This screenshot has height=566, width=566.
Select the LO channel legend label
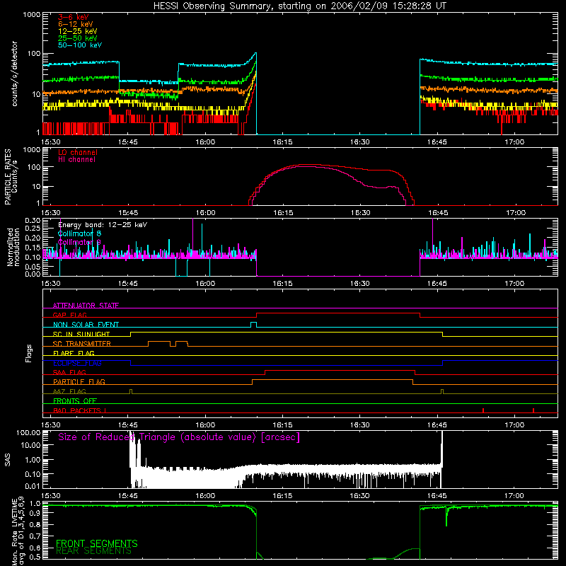pos(78,153)
